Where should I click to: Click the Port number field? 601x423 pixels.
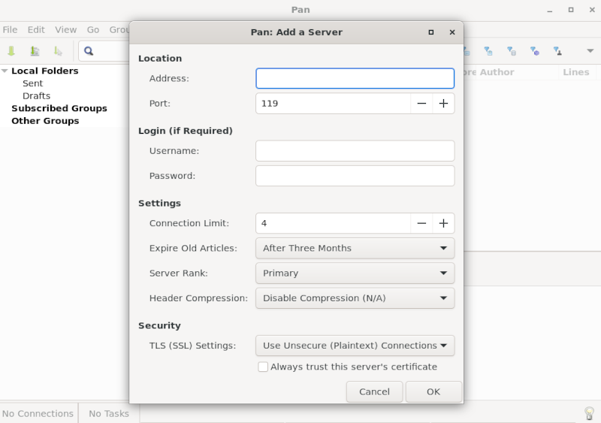(x=333, y=104)
